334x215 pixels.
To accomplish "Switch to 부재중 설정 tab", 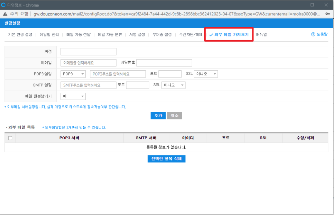I will coord(162,34).
